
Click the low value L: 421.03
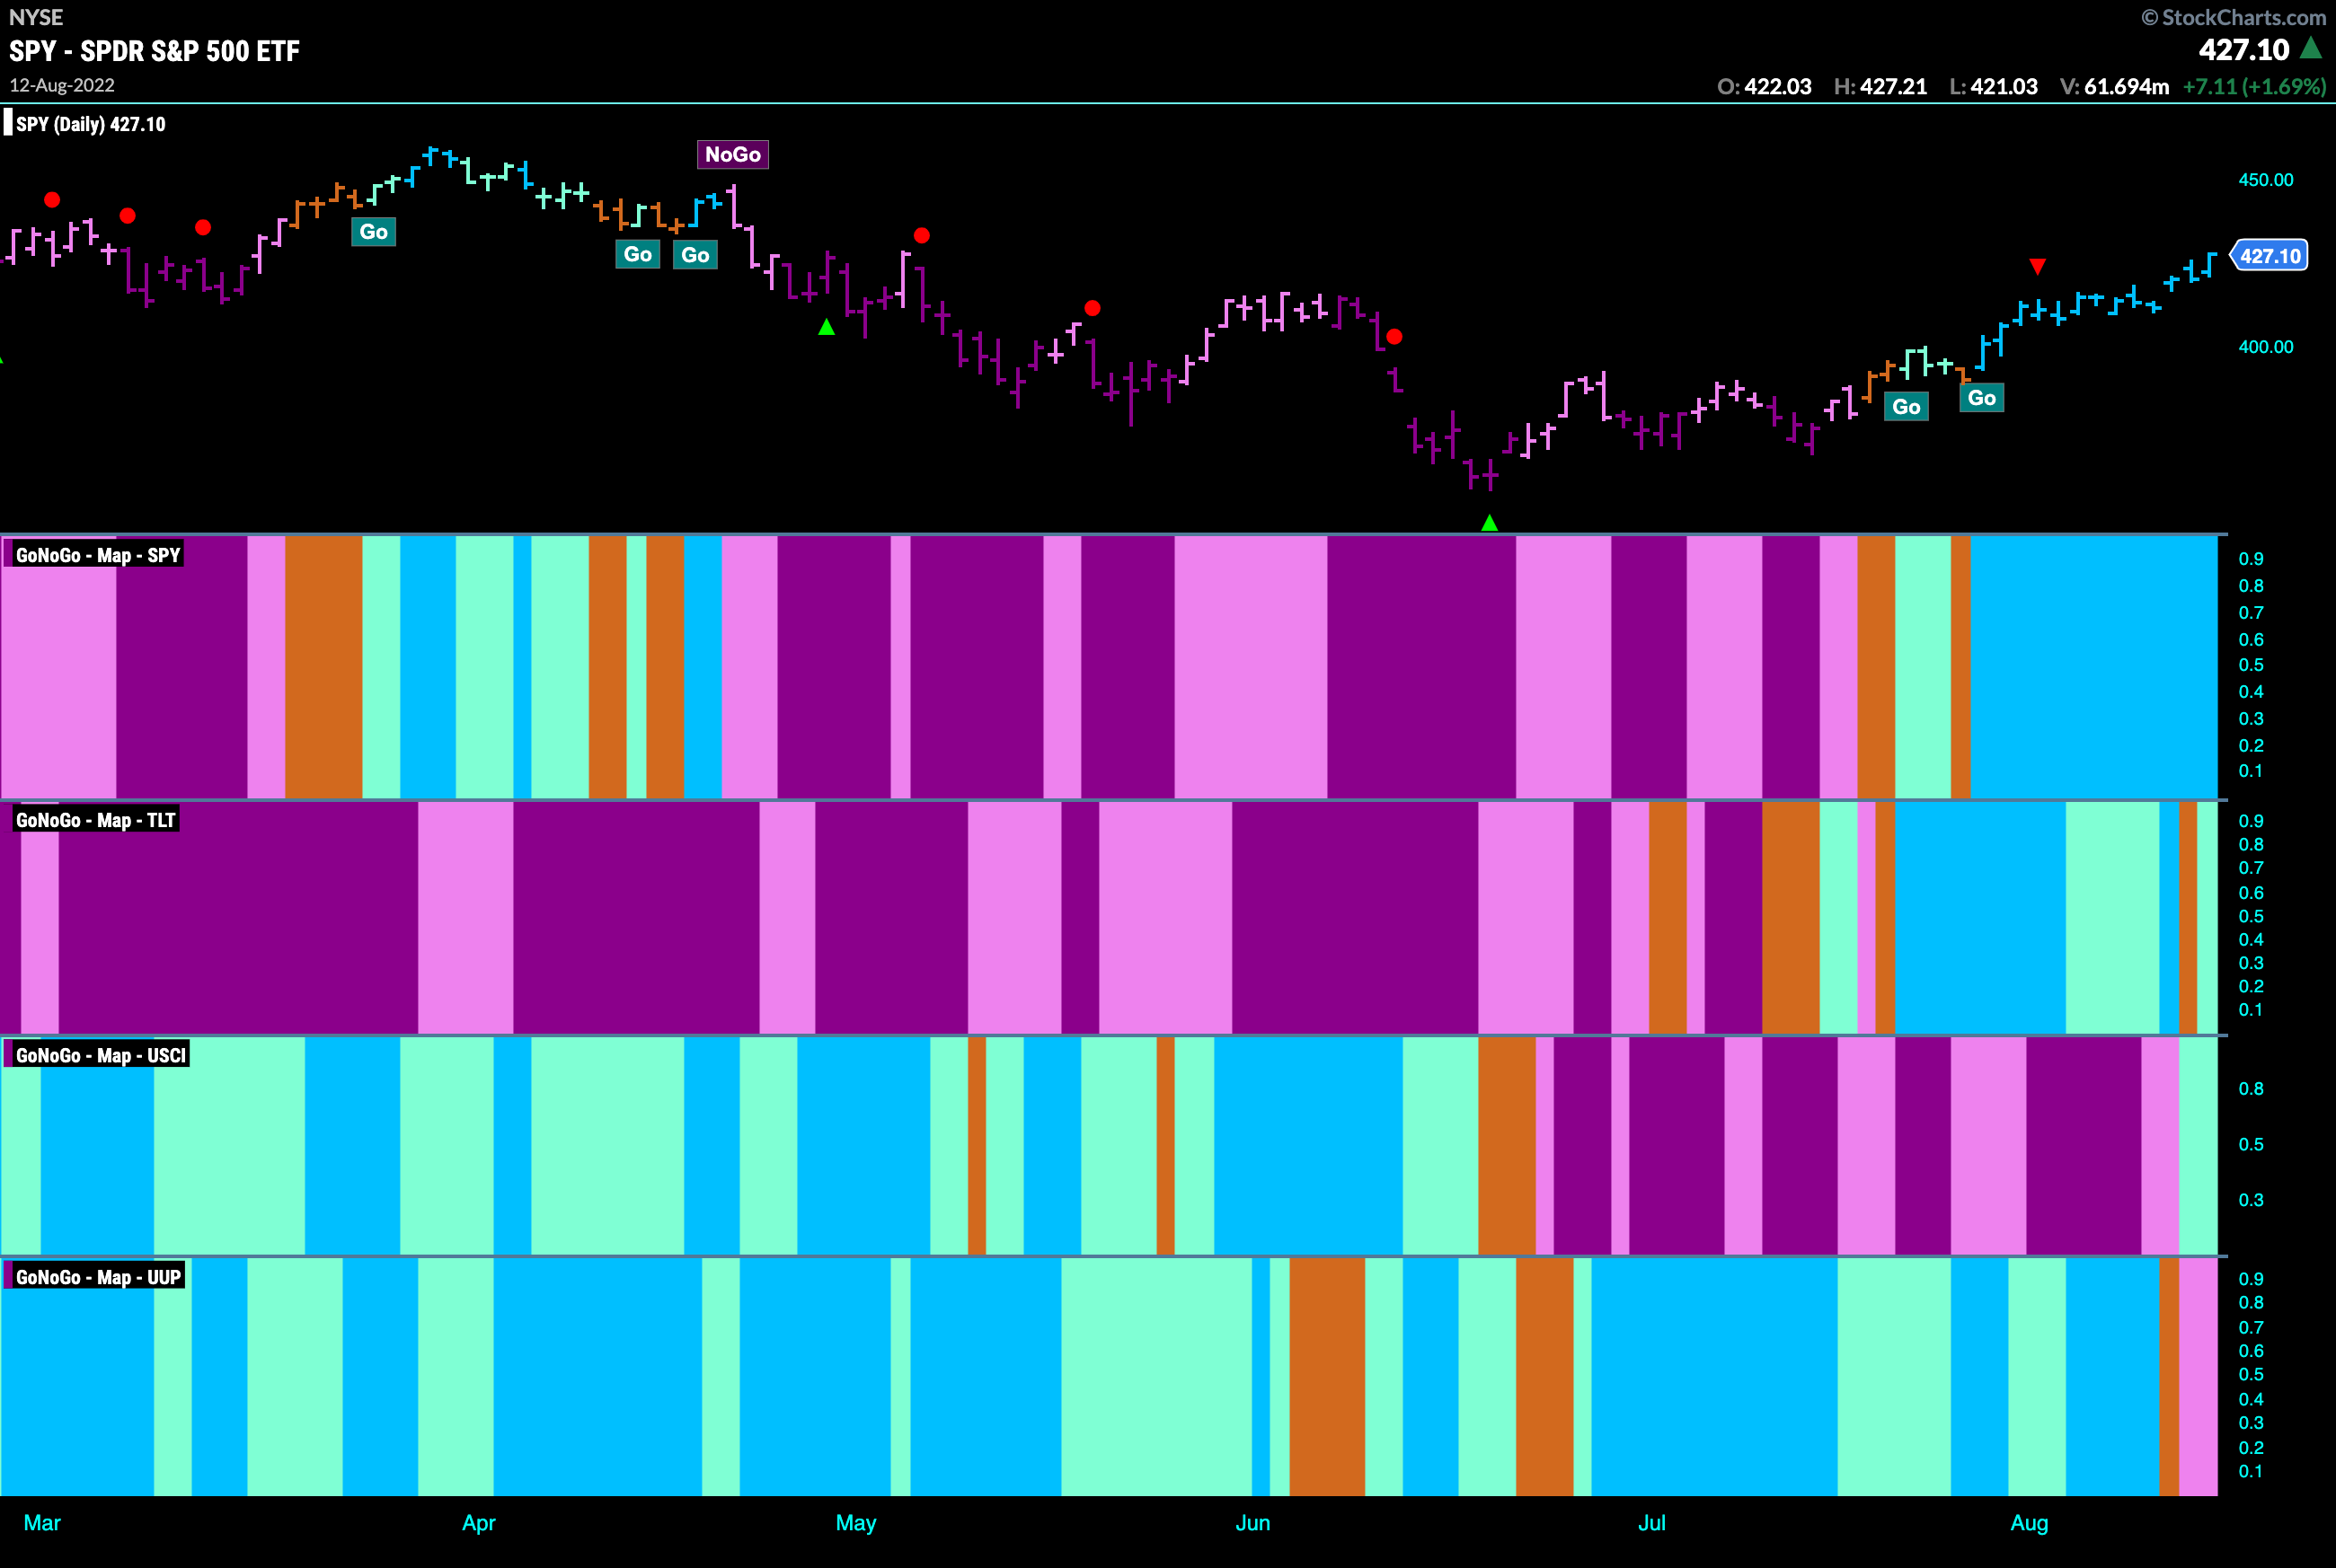1994,87
